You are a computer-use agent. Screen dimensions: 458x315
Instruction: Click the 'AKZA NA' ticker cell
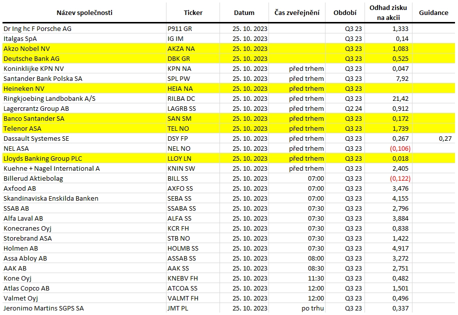coord(193,48)
